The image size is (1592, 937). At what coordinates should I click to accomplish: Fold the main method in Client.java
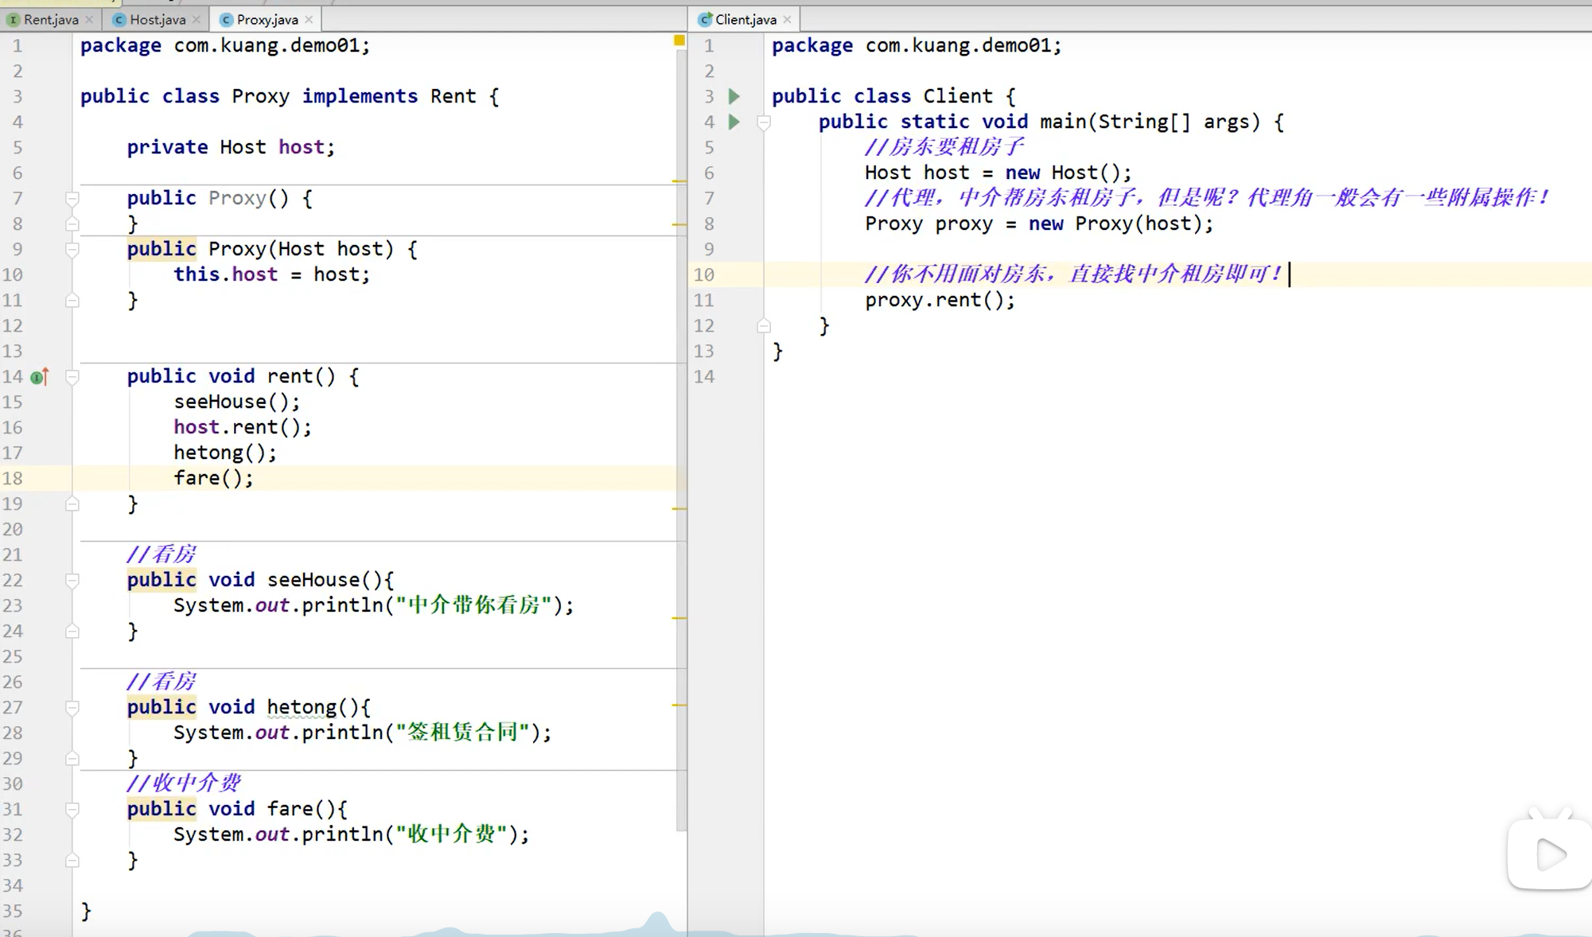click(x=764, y=122)
